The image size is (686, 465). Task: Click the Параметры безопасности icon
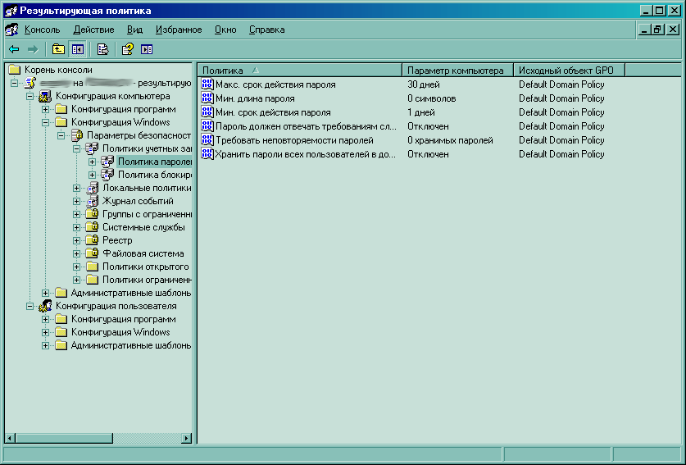click(77, 135)
